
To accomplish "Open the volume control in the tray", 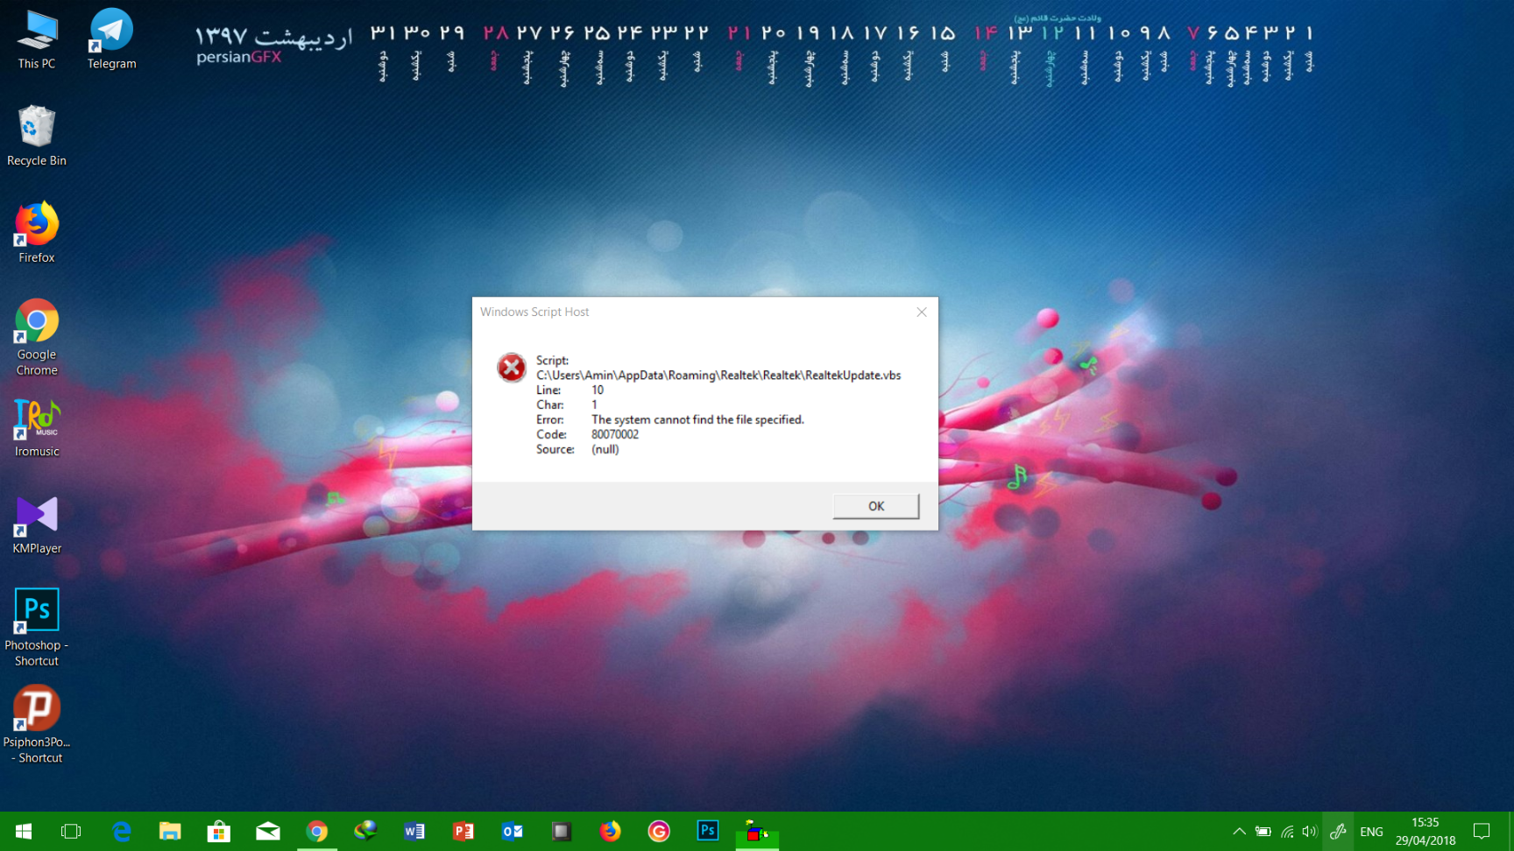I will [x=1309, y=831].
